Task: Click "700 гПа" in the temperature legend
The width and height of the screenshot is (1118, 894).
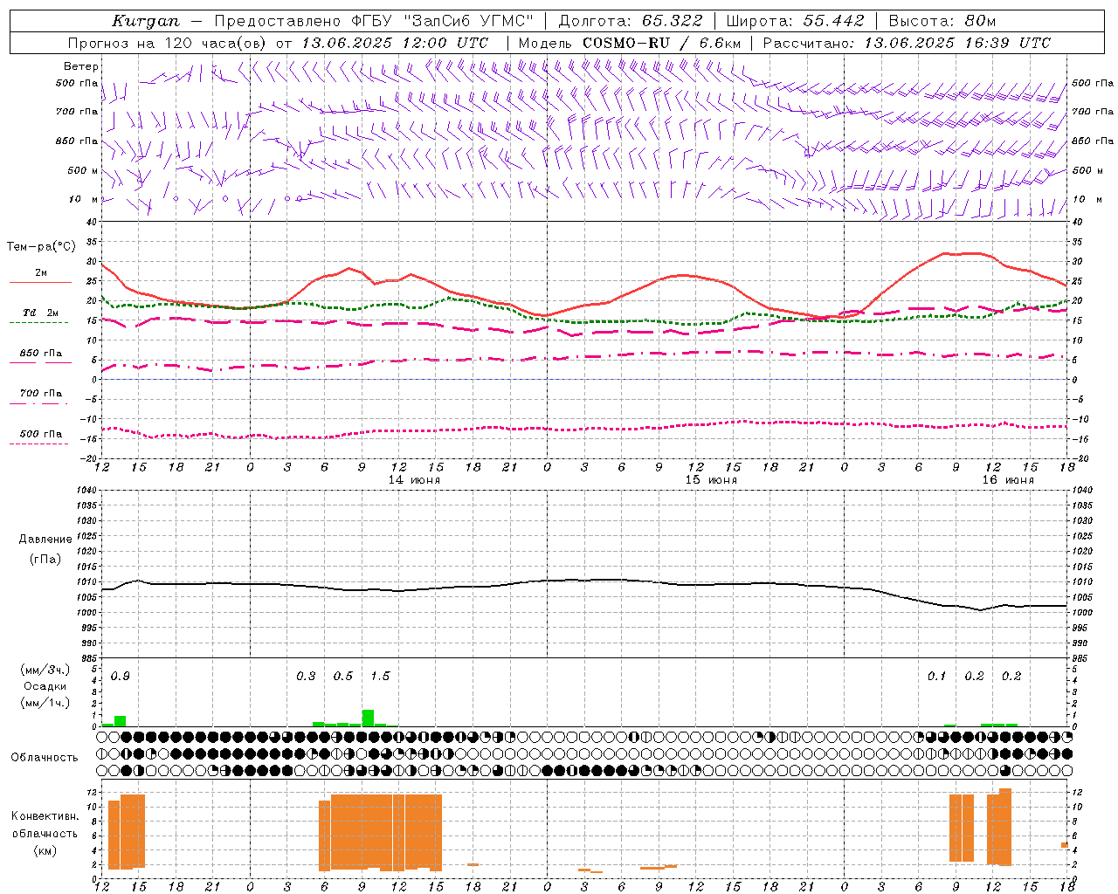Action: (x=41, y=393)
